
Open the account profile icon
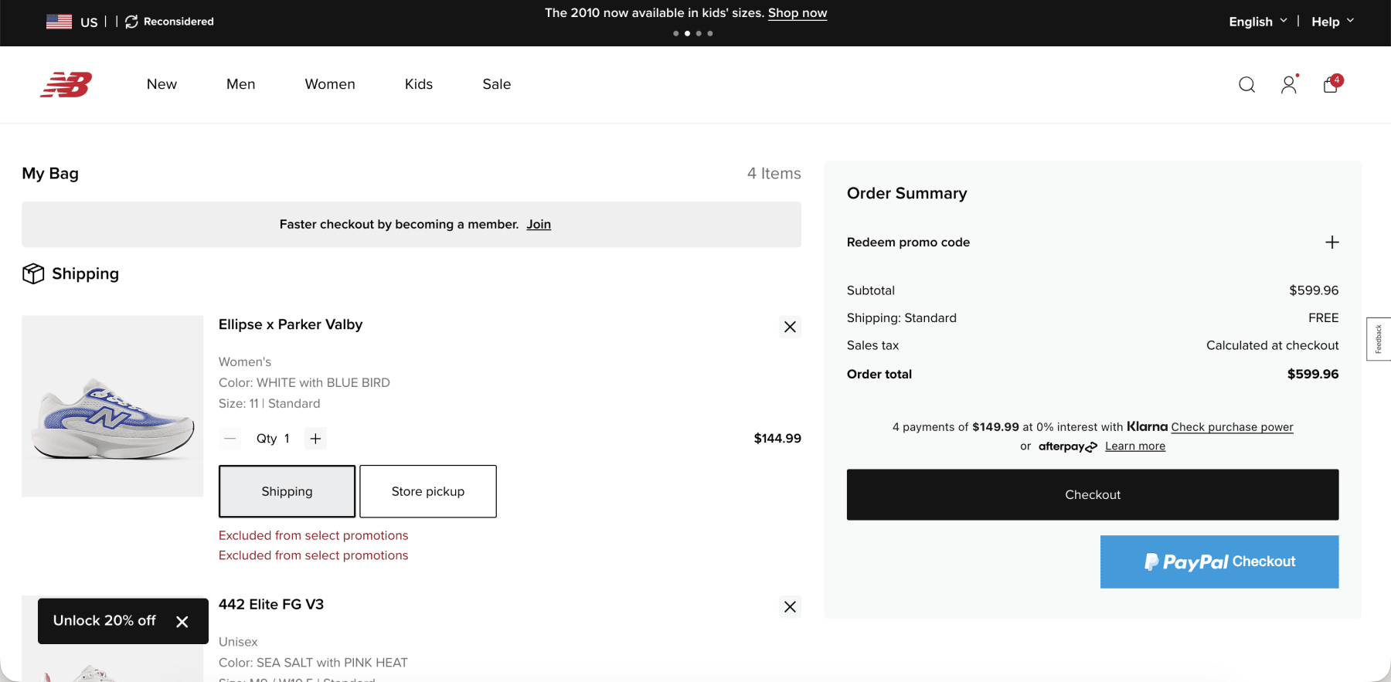1288,84
